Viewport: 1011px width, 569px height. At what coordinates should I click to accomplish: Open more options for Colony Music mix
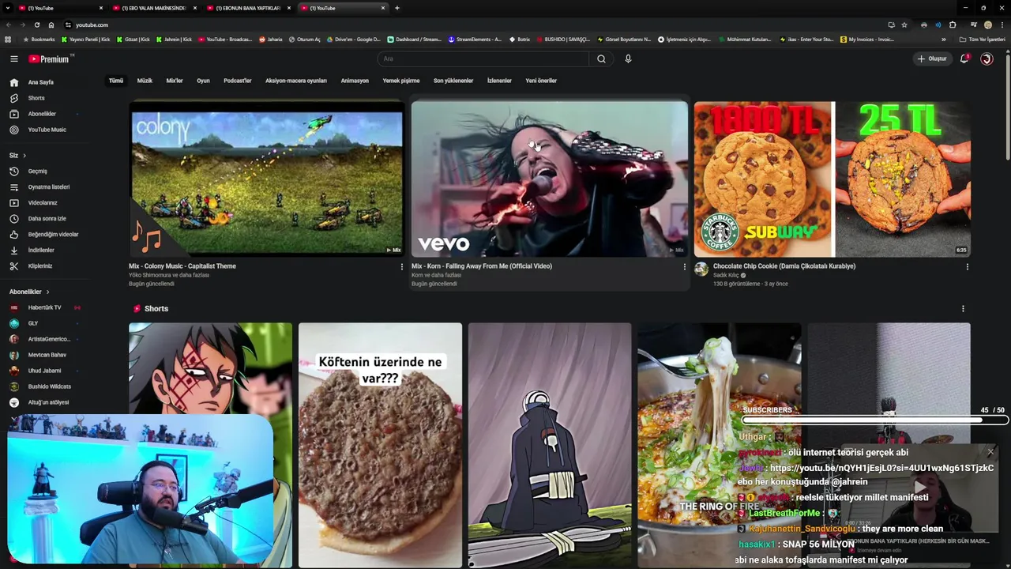(402, 266)
